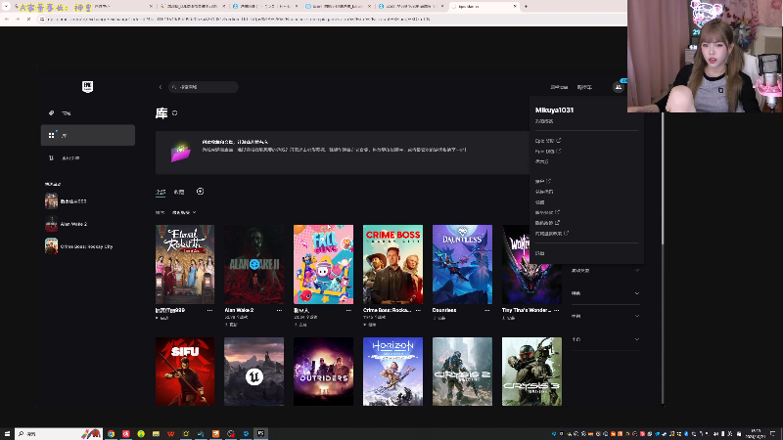Select the Horizon Zero Dawn game cover
Image resolution: width=783 pixels, height=440 pixels.
(393, 372)
